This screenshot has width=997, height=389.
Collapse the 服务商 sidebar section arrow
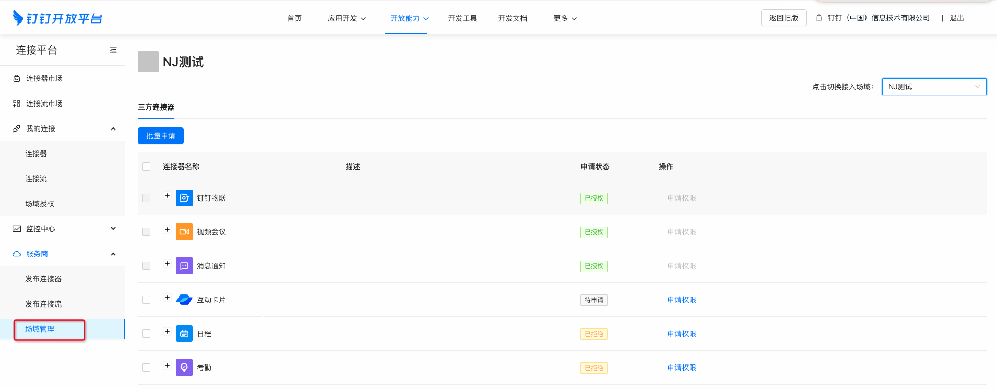[x=113, y=254]
